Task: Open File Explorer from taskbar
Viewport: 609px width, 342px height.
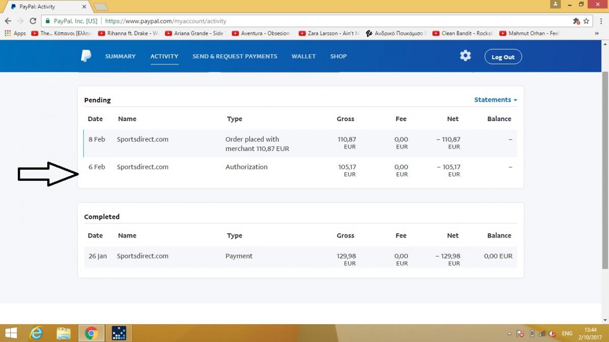Action: point(63,333)
